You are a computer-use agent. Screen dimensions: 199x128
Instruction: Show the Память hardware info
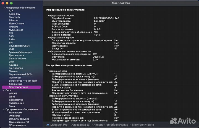click(x=13, y=71)
